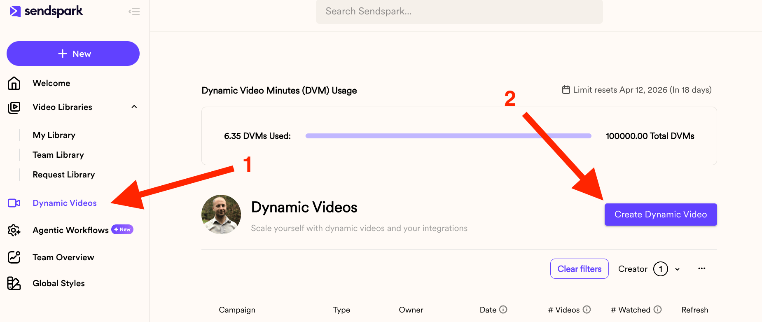Open the Welcome page
This screenshot has width=762, height=322.
point(51,83)
